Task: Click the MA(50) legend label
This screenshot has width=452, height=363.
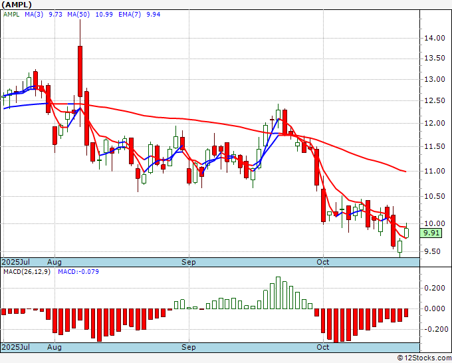Action: (x=78, y=15)
